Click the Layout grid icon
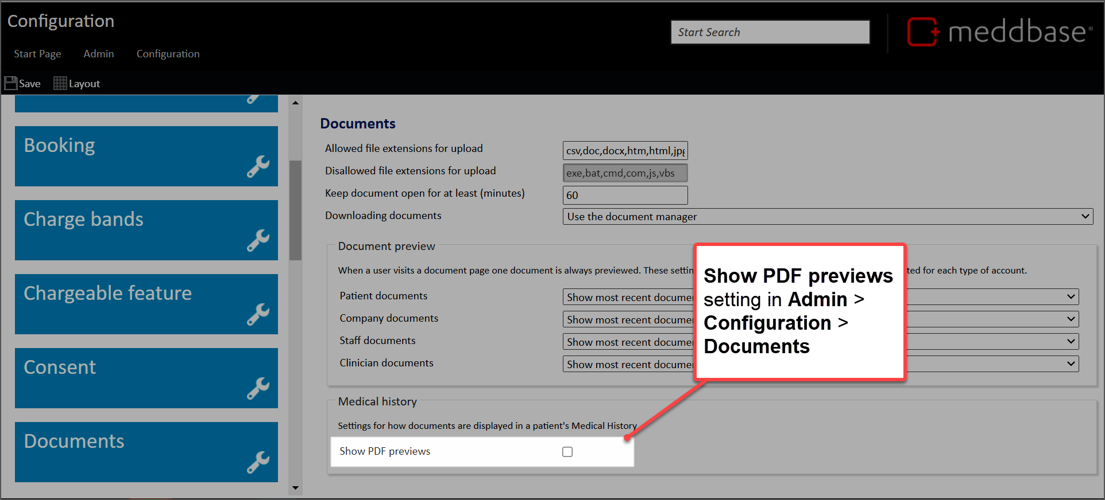This screenshot has height=500, width=1105. 60,83
